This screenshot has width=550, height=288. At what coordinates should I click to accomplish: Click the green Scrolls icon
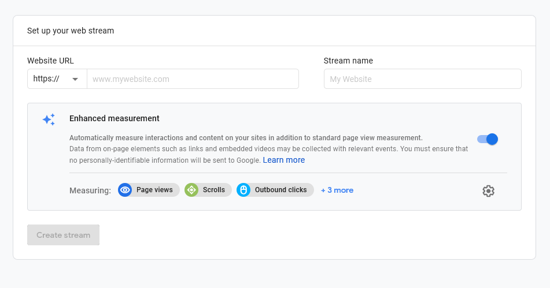point(191,190)
